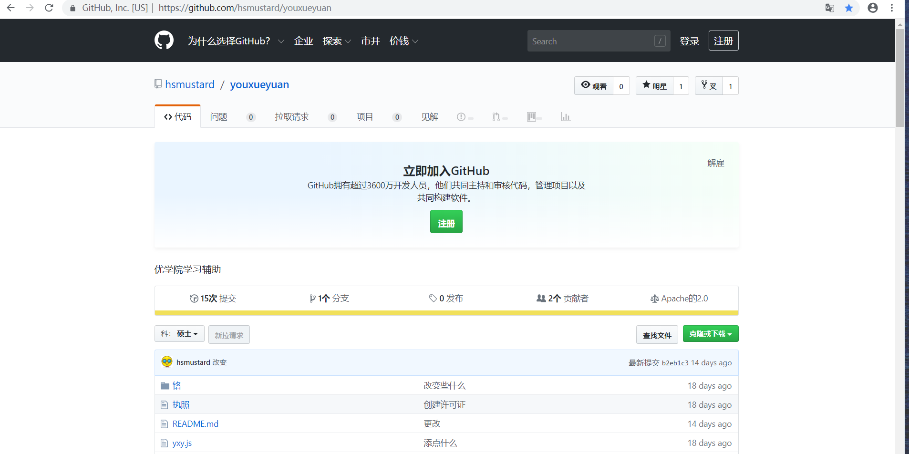
Task: Open the Apache的2.0 license link
Action: point(679,299)
